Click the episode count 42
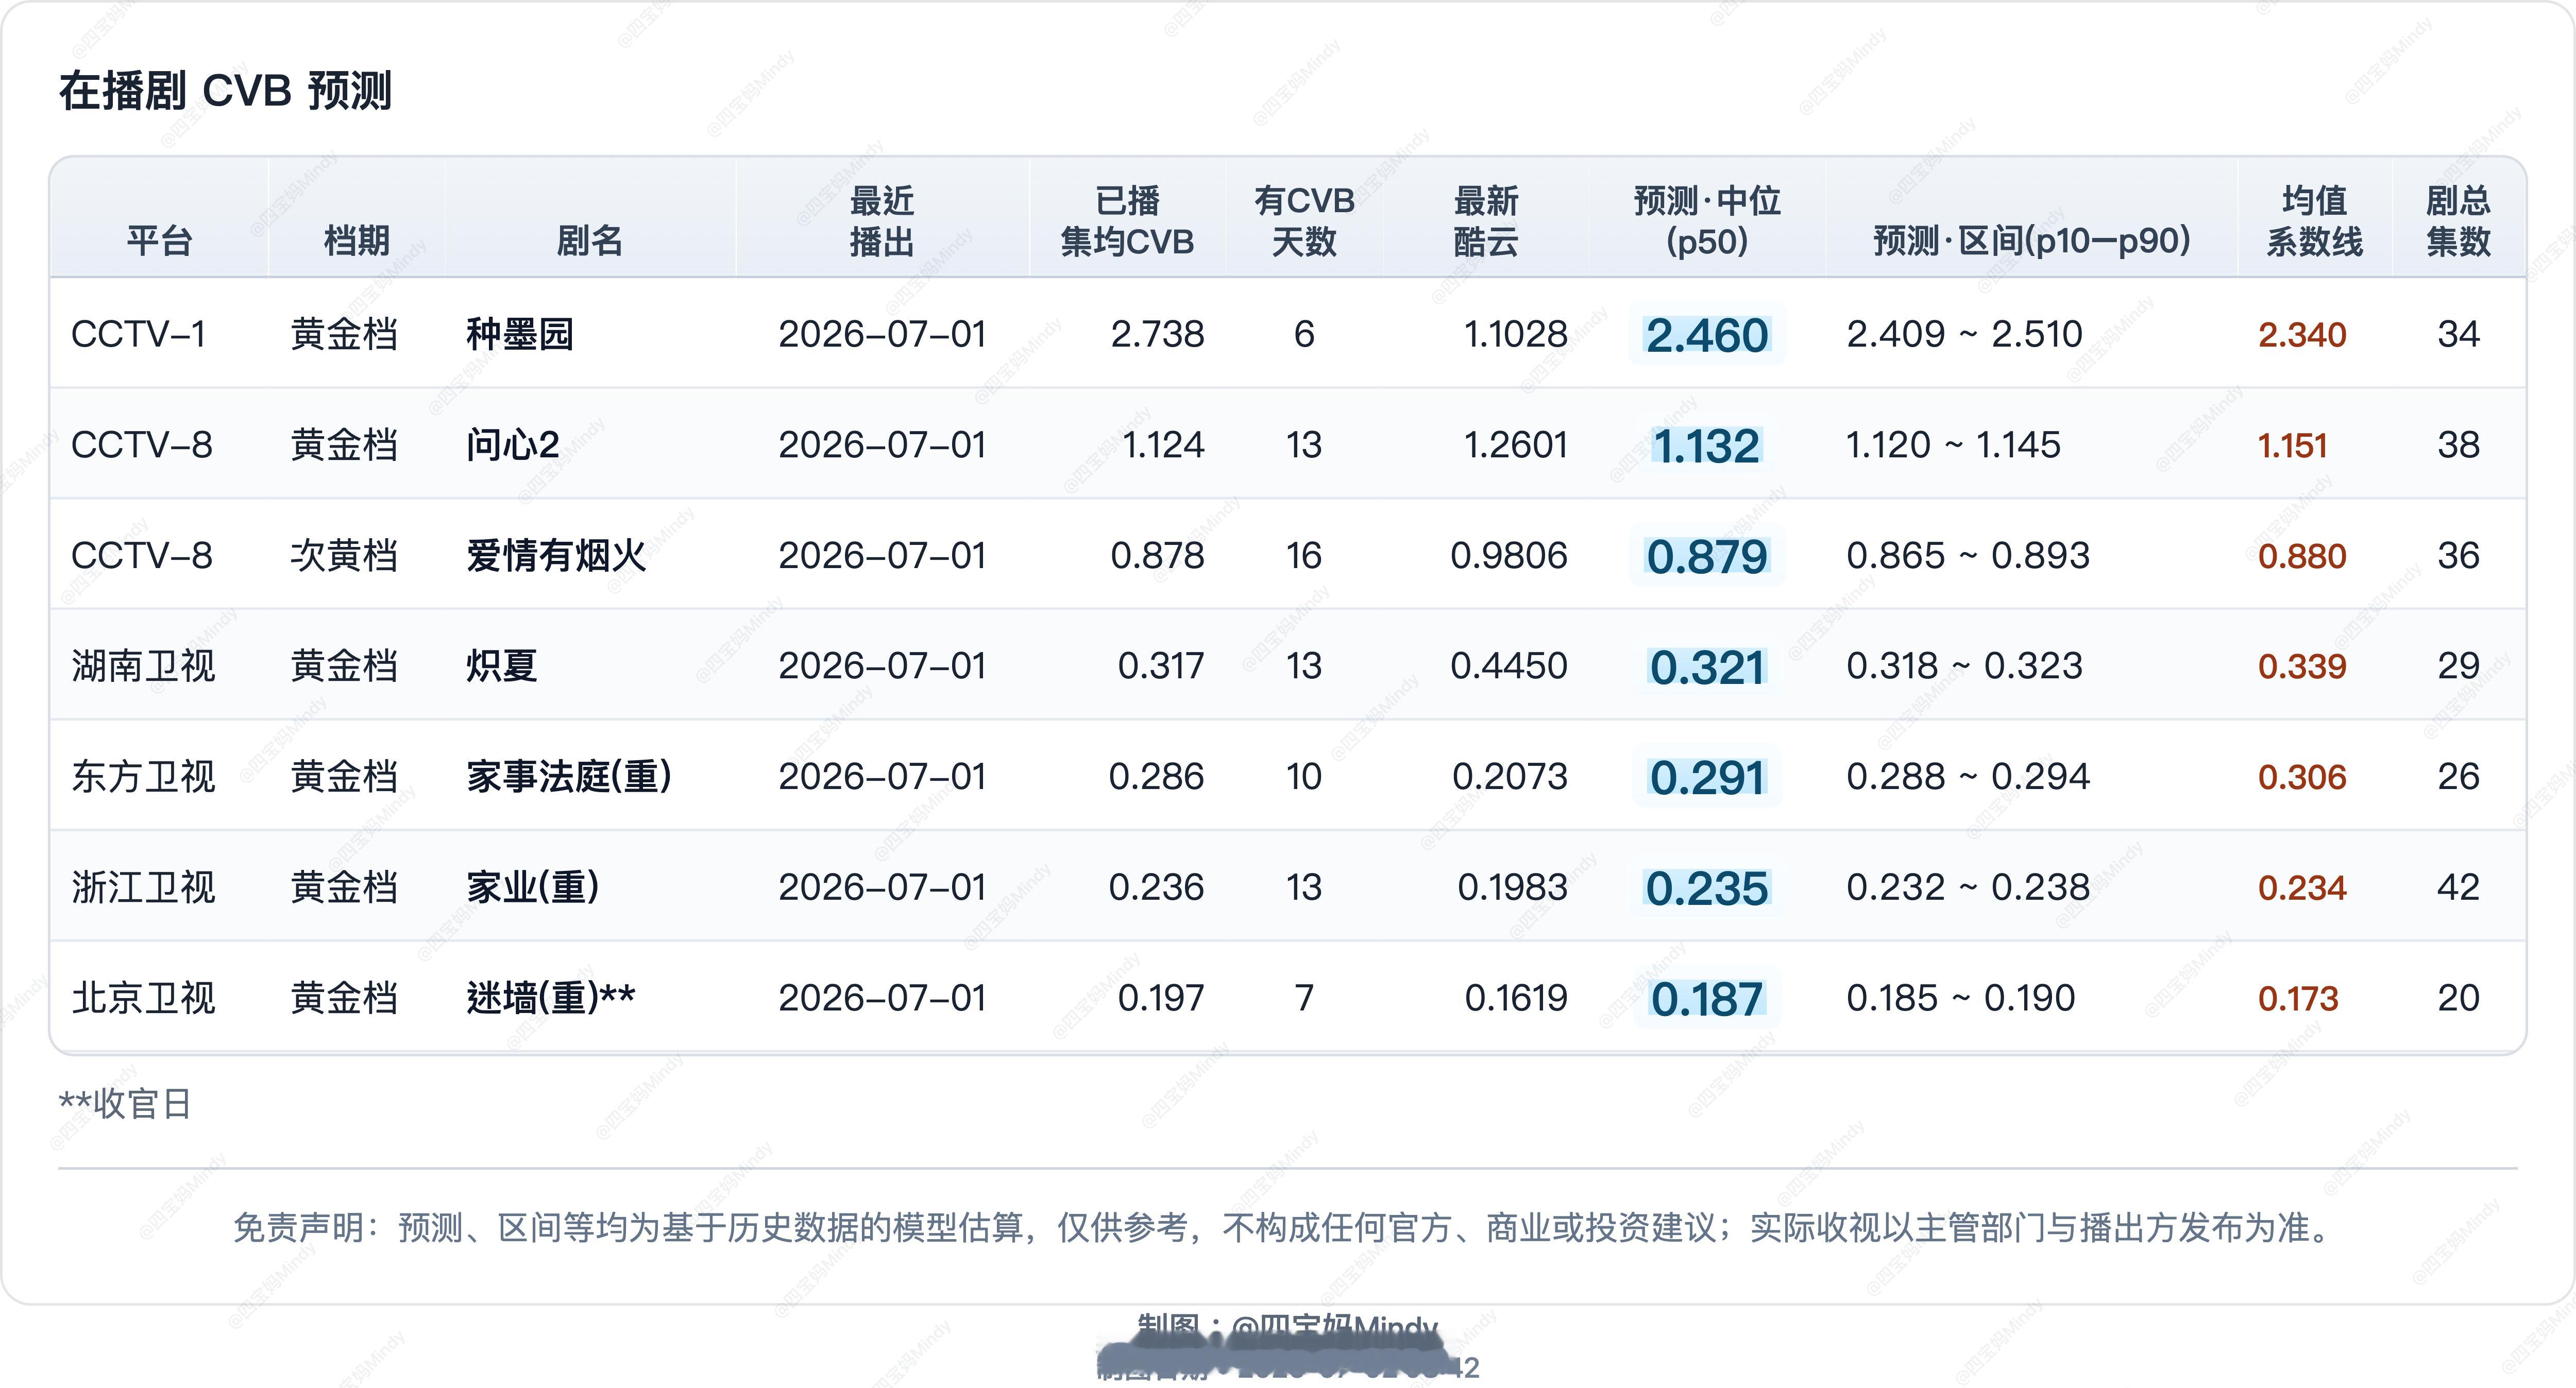 tap(2458, 888)
